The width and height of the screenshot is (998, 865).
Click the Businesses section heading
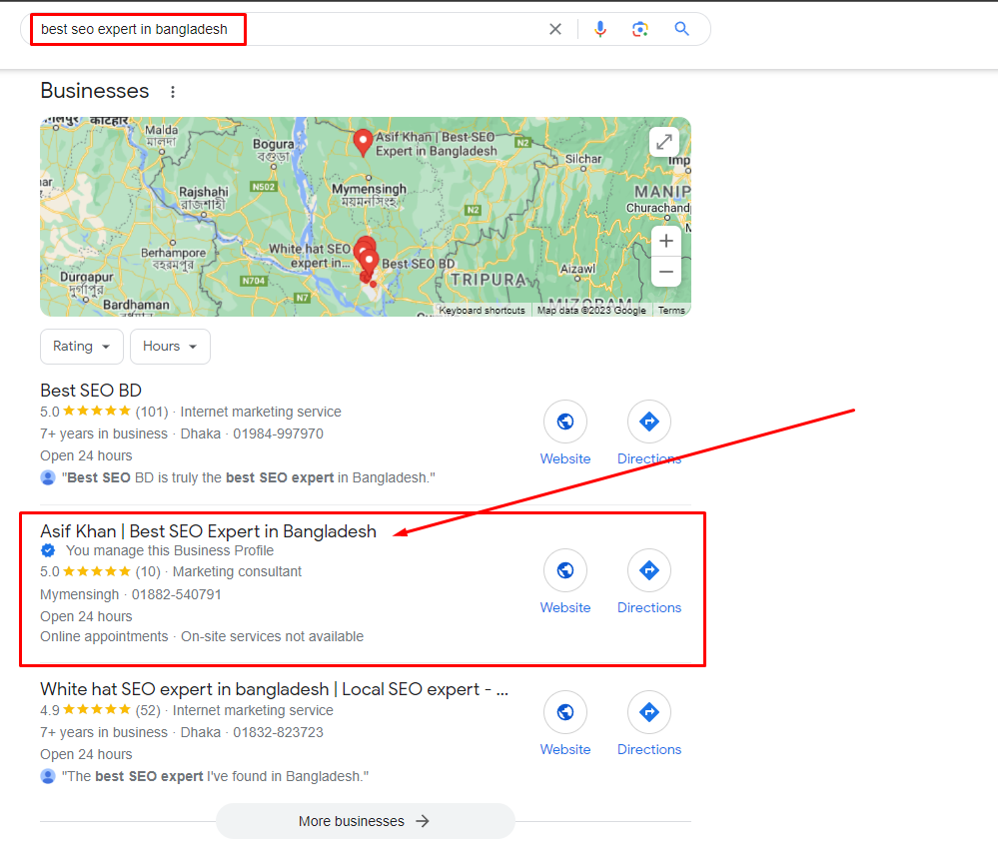pyautogui.click(x=95, y=91)
